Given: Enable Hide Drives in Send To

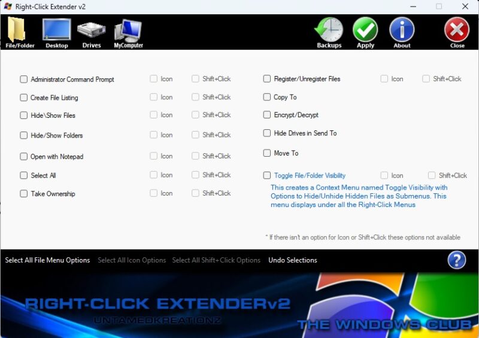Looking at the screenshot, I should (x=266, y=133).
